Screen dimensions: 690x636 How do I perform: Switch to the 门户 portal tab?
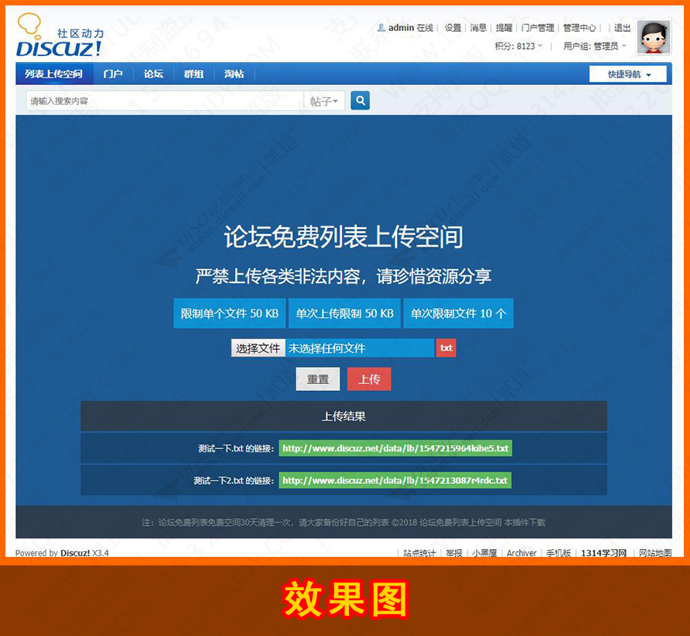(x=113, y=74)
